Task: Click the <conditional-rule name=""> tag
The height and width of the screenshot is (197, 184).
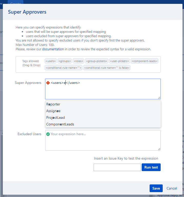Action: pos(63,68)
